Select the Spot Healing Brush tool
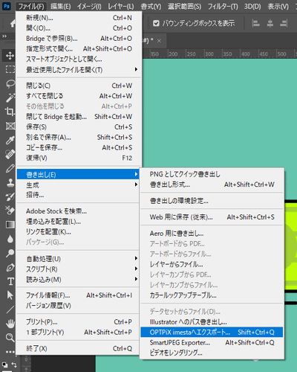This screenshot has height=372, width=297. 10,154
